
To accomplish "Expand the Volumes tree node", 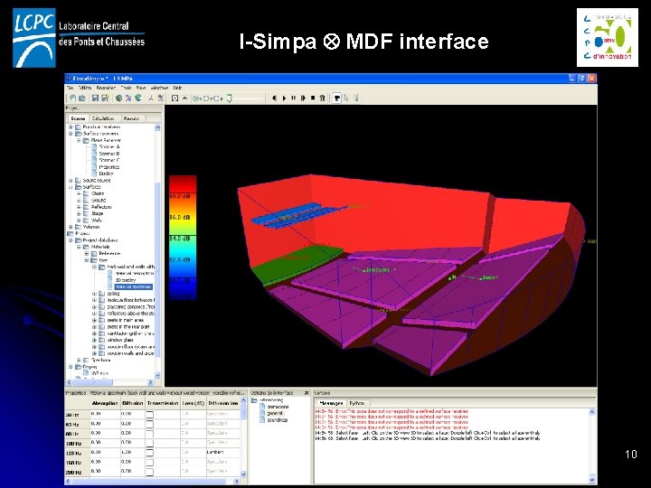I will [71, 227].
